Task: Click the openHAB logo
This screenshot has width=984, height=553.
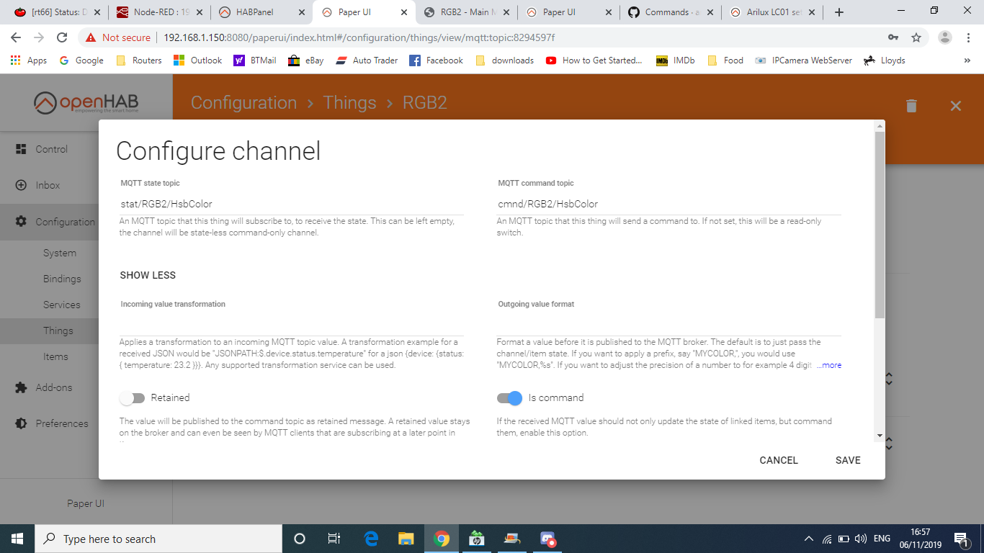Action: [86, 103]
